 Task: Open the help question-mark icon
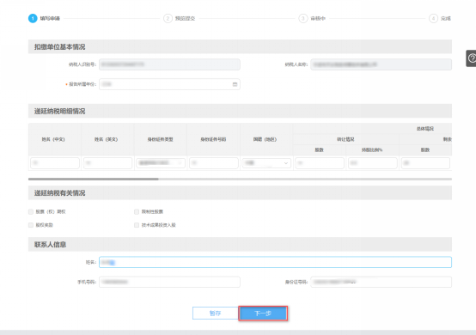pos(472,58)
